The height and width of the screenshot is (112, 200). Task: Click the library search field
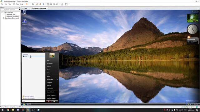(10, 10)
